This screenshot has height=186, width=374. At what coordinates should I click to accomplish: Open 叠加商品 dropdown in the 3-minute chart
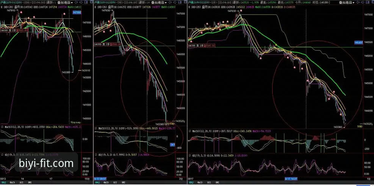pos(159,2)
